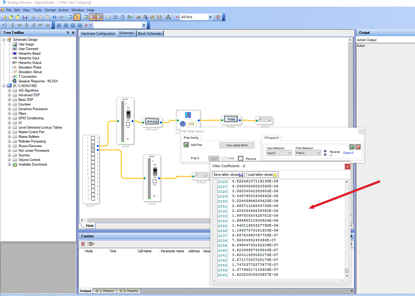The width and height of the screenshot is (415, 296).
Task: Click the FIR filter block icon
Action: [x=188, y=115]
